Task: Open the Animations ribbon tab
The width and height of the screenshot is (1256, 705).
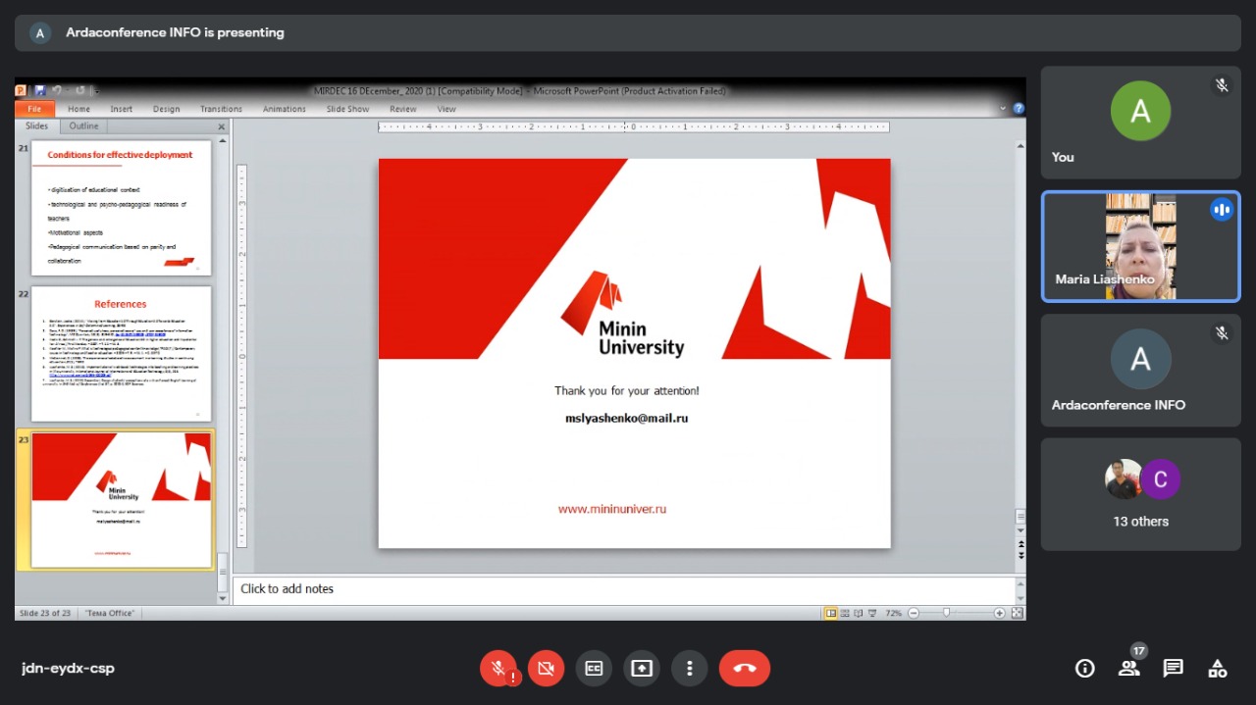Action: pos(285,109)
